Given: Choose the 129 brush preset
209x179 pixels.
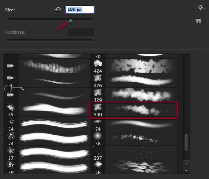Looking at the screenshot, I should [x=134, y=95].
